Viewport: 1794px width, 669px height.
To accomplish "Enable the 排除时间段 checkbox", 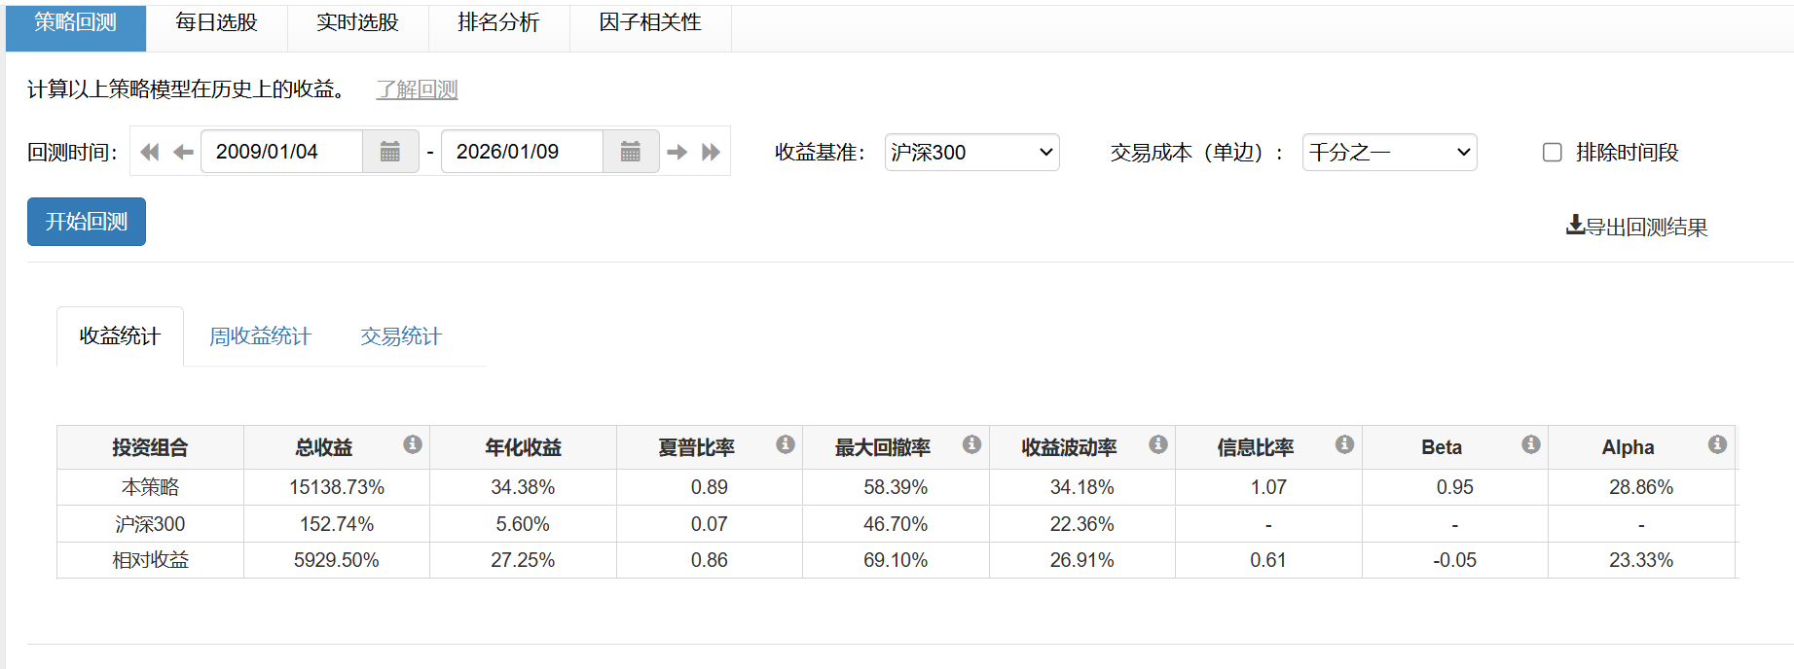I will coord(1553,153).
